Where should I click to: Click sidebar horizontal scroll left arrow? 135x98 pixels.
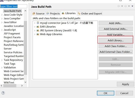coord(1,86)
